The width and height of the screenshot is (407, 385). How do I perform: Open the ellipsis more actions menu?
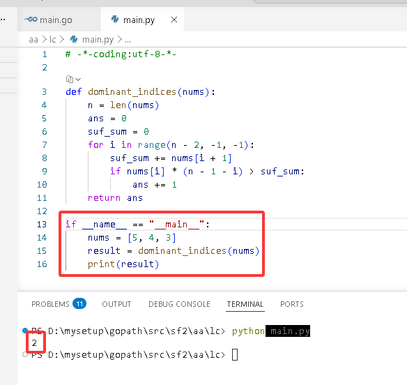pyautogui.click(x=3, y=20)
